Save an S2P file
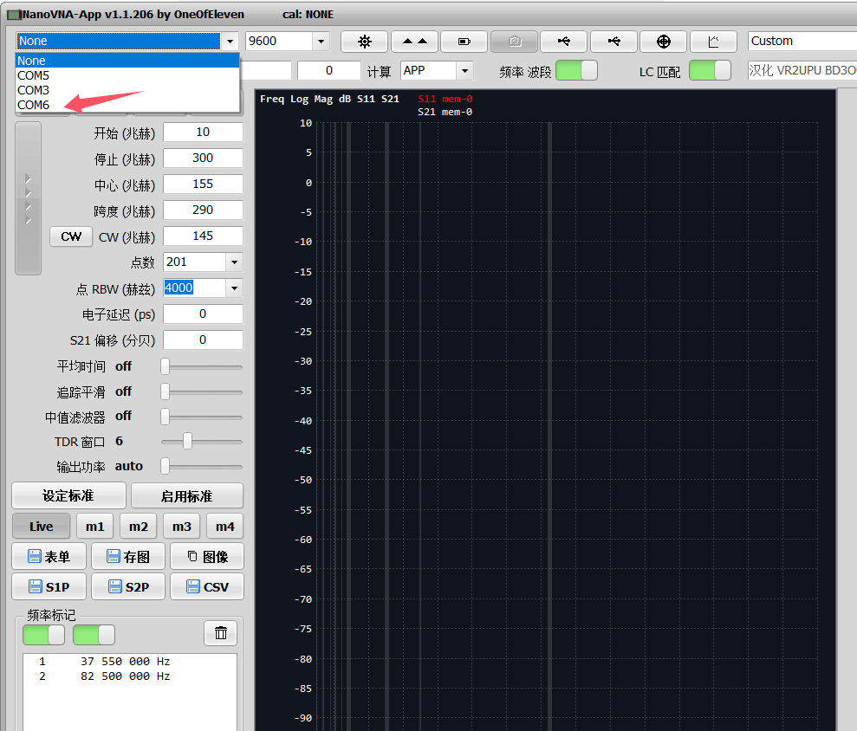857x731 pixels. point(128,586)
